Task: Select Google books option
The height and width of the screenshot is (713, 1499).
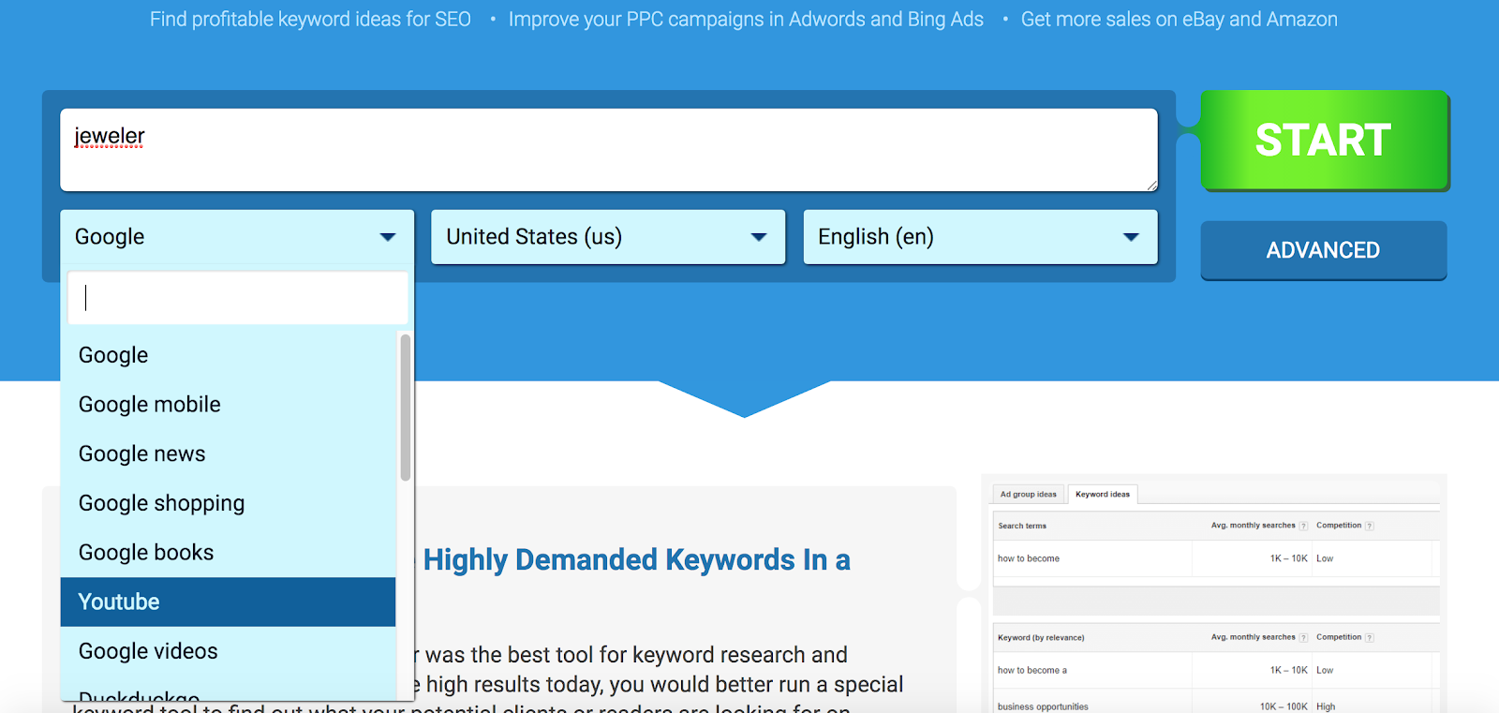Action: 229,553
